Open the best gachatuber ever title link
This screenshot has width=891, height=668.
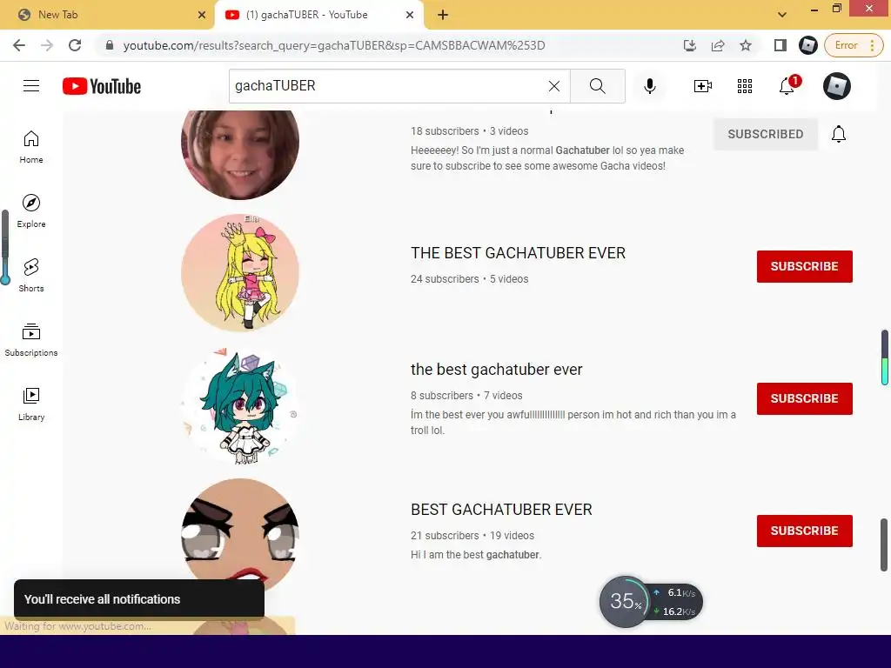click(496, 369)
